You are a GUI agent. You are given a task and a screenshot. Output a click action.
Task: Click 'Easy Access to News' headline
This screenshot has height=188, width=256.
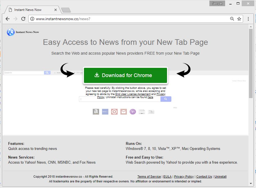pos(125,42)
